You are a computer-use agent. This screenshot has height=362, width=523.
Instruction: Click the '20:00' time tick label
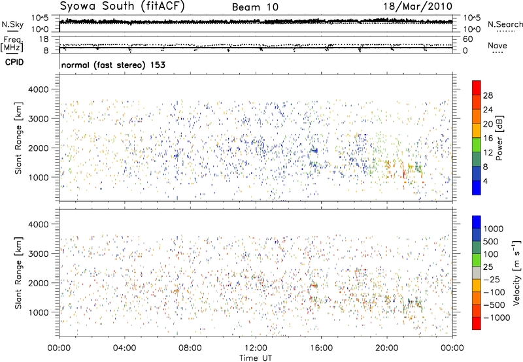tap(387, 348)
